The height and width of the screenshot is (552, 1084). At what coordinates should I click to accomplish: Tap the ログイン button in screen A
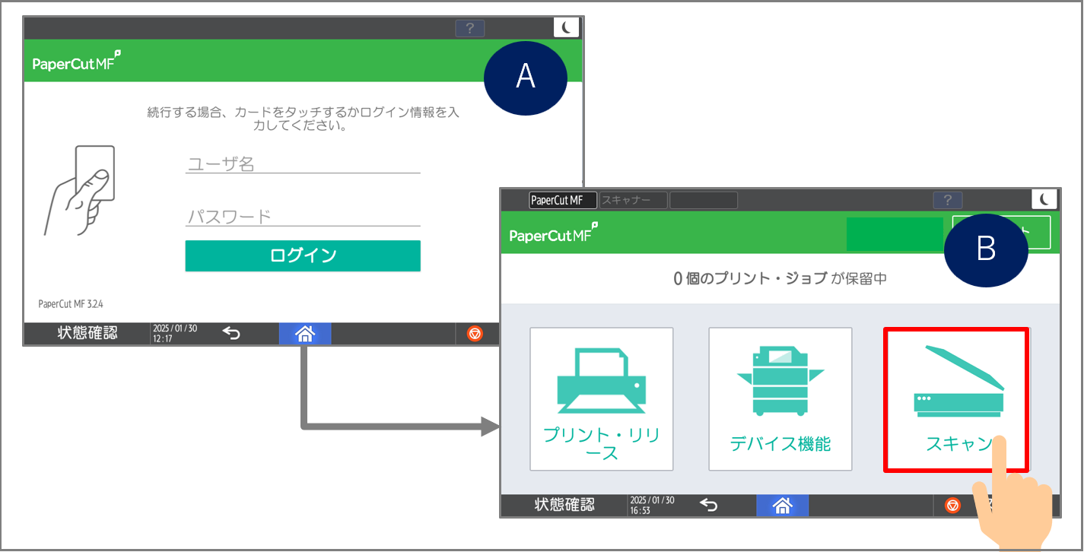point(303,255)
